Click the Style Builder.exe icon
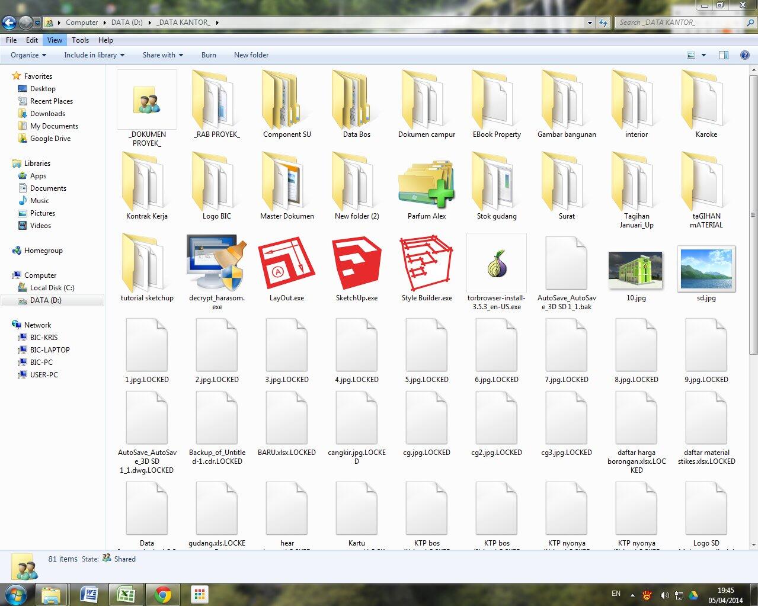 426,265
